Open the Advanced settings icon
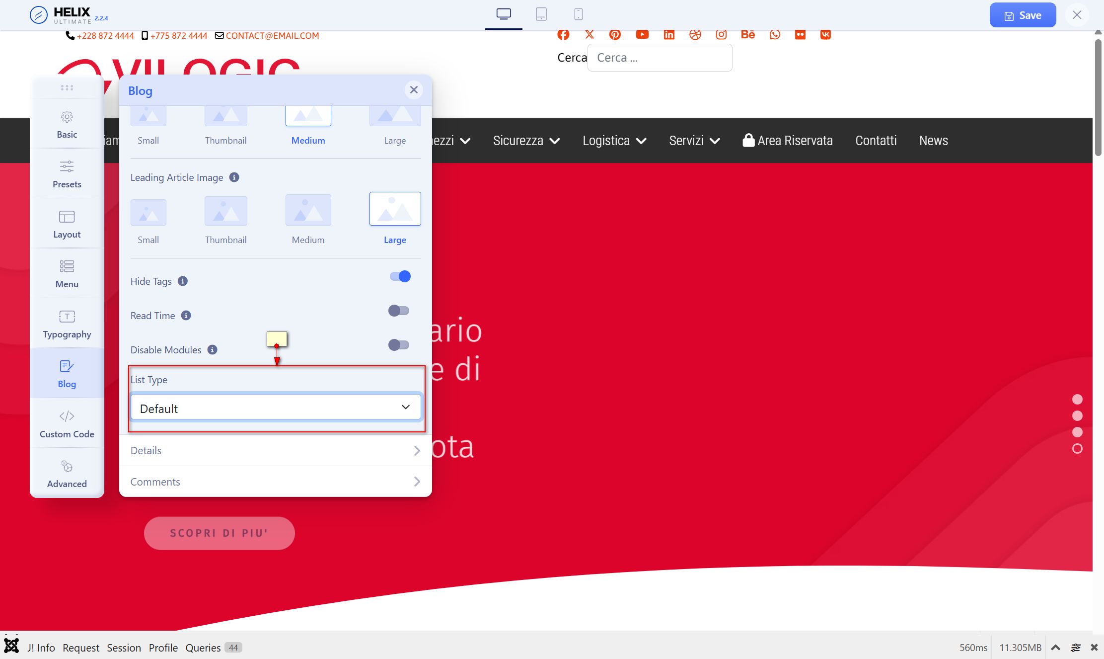Image resolution: width=1104 pixels, height=659 pixels. (x=67, y=467)
